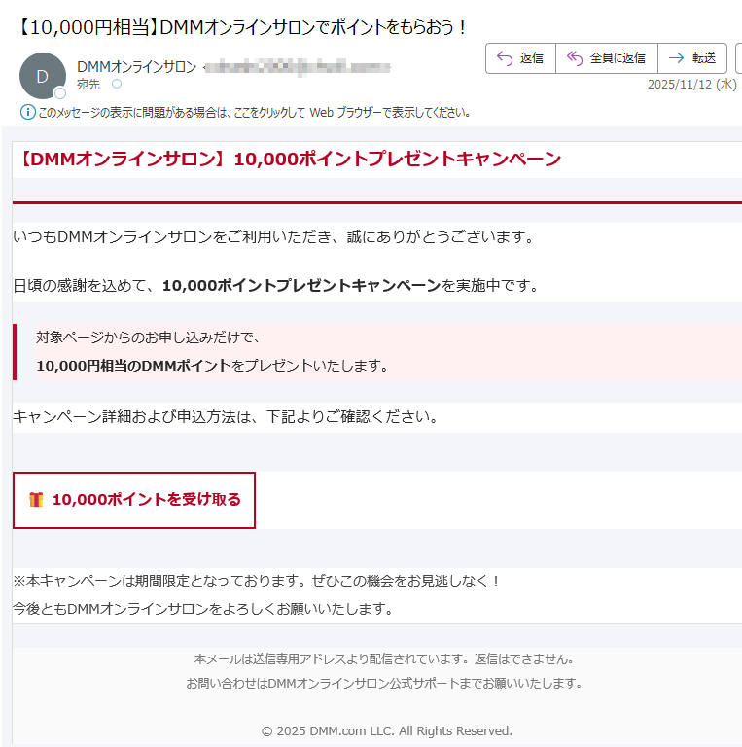Click the line キャンペーン詳細および申込方法は
Screen dimensions: 742x747
(x=226, y=417)
